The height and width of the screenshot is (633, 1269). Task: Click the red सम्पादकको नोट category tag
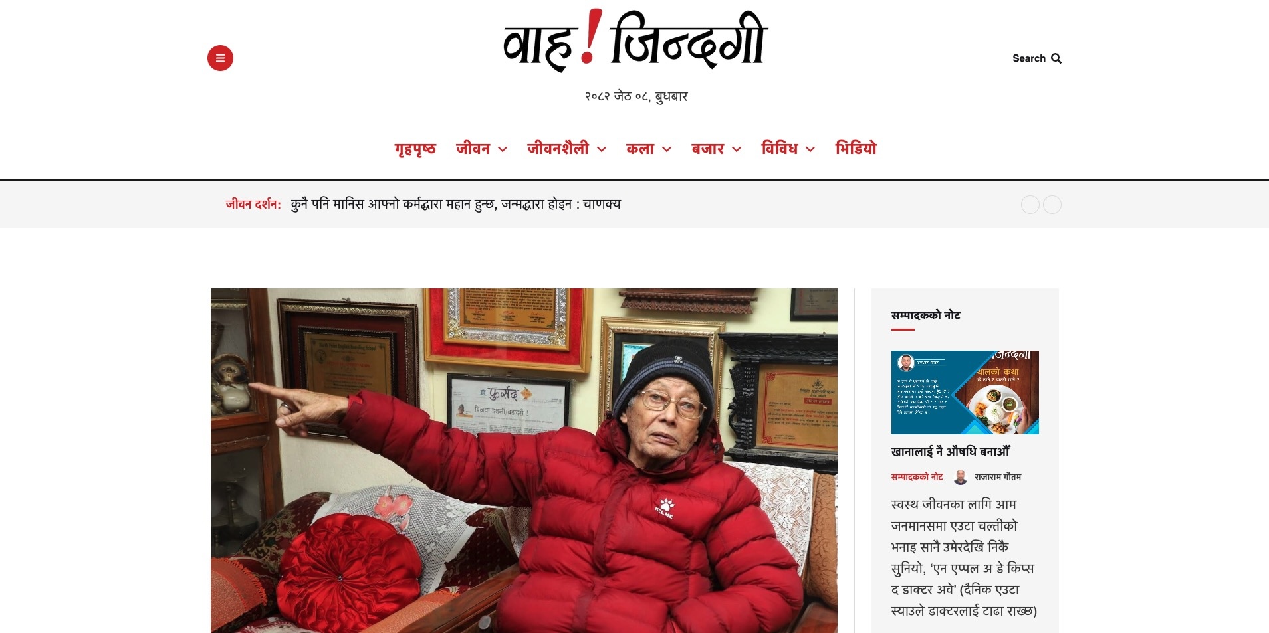coord(917,477)
